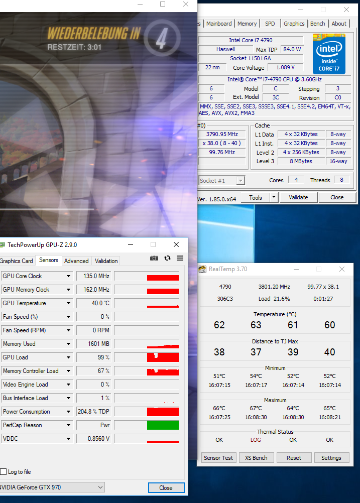The height and width of the screenshot is (503, 360).
Task: Start the RealTemp XS Bench
Action: coord(256,458)
